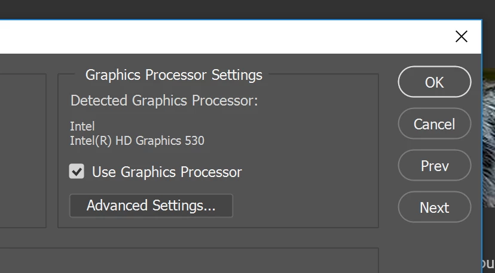Click the checkmark beside Use Graphics Processor
This screenshot has height=273, width=495.
coord(77,171)
